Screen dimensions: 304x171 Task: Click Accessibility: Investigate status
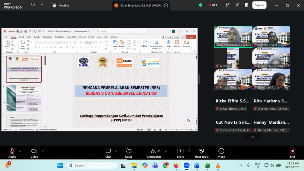tap(46, 130)
